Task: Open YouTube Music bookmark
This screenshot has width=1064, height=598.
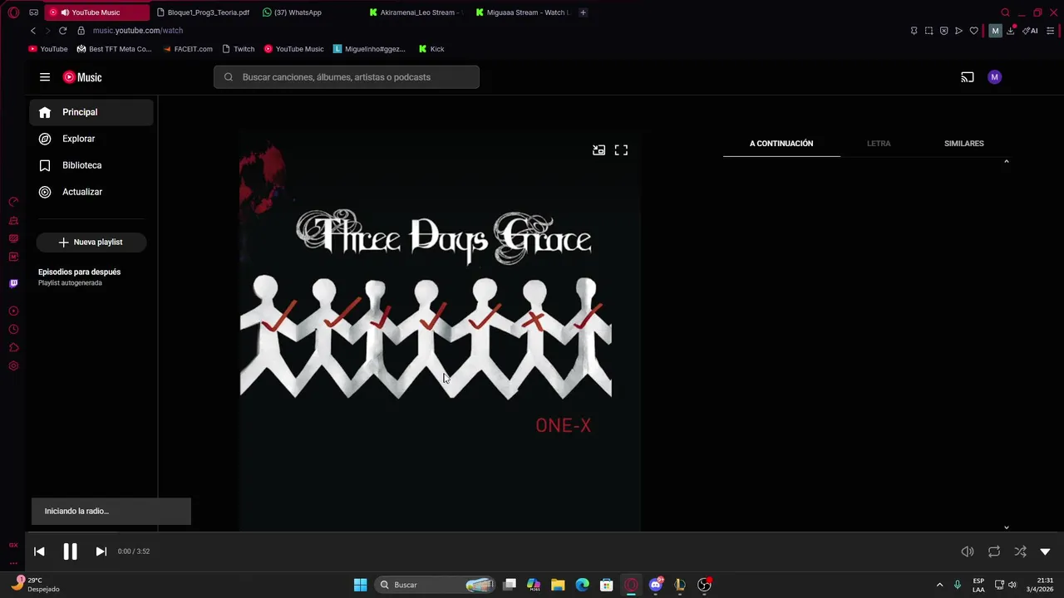Action: pos(294,49)
